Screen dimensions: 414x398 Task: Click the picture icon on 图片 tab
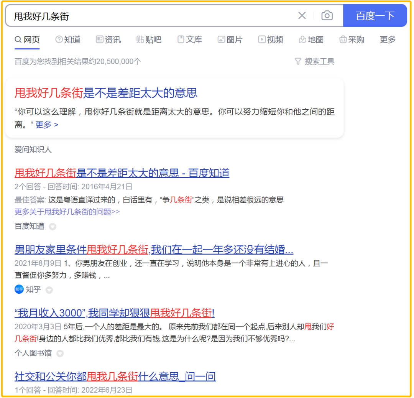pos(221,40)
